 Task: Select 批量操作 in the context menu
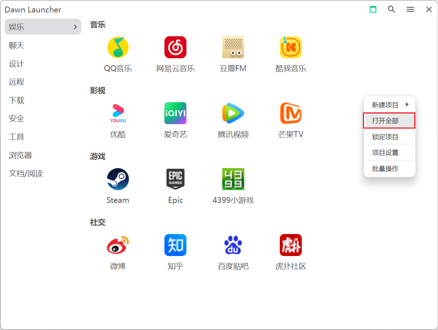(x=389, y=168)
